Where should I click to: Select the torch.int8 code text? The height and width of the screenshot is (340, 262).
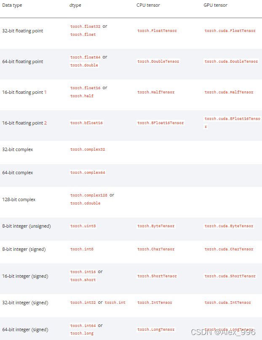[x=82, y=250]
